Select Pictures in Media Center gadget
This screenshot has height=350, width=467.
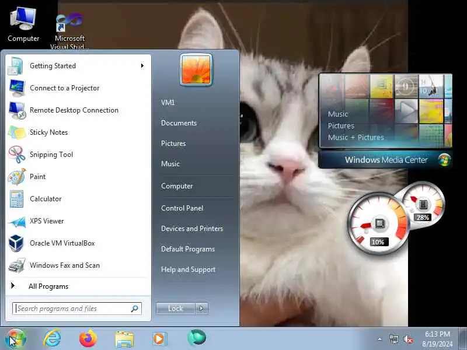pos(341,126)
